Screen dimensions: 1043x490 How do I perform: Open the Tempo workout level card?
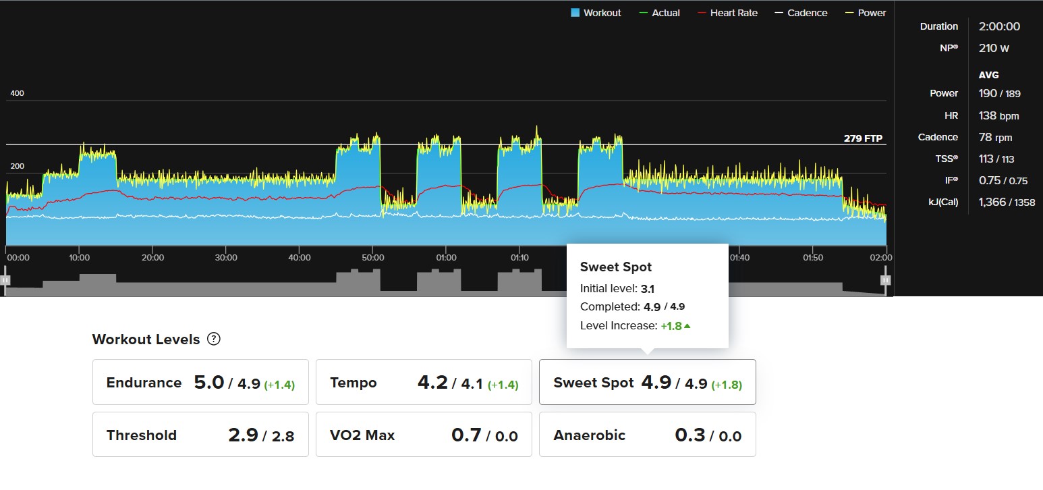pos(424,382)
